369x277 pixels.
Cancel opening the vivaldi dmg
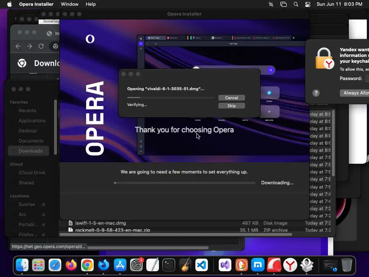click(232, 98)
